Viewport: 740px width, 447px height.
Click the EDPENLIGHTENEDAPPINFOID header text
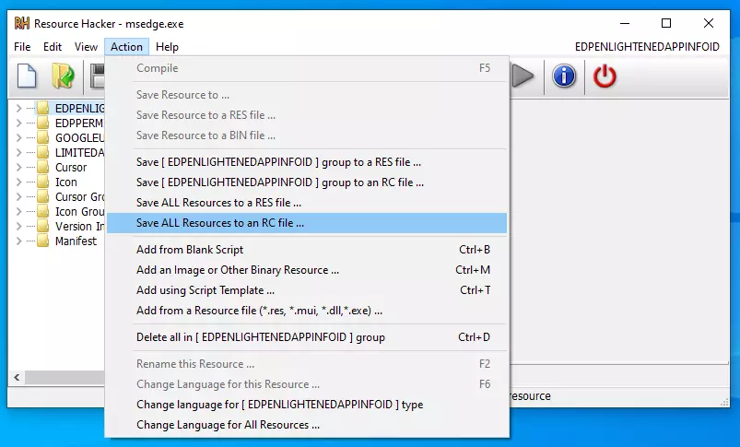[647, 47]
